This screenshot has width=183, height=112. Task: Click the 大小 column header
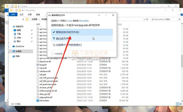coord(120,24)
